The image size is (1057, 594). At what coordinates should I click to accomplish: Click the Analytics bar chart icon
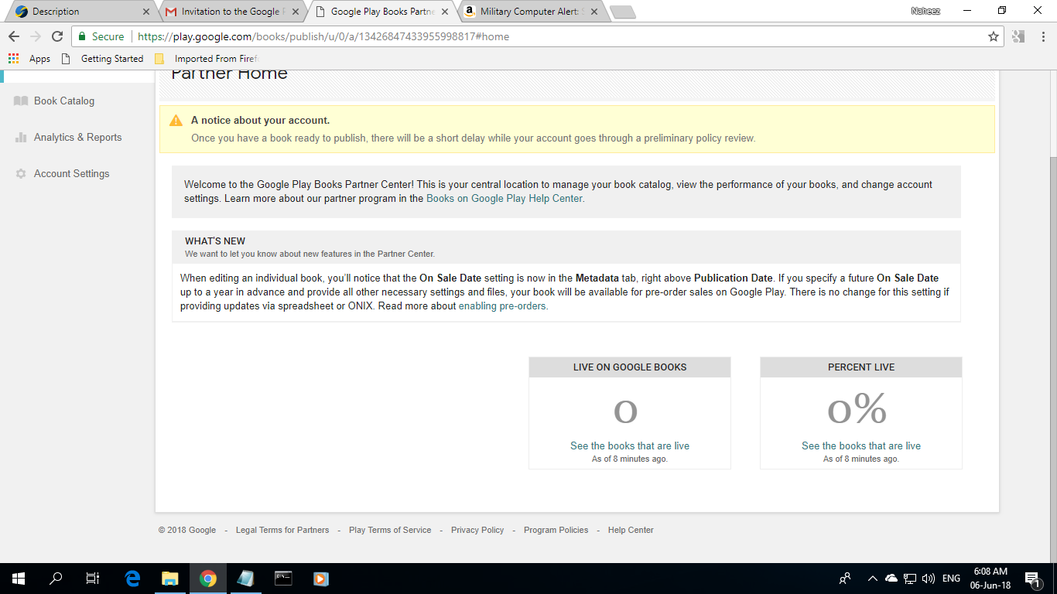click(x=21, y=137)
